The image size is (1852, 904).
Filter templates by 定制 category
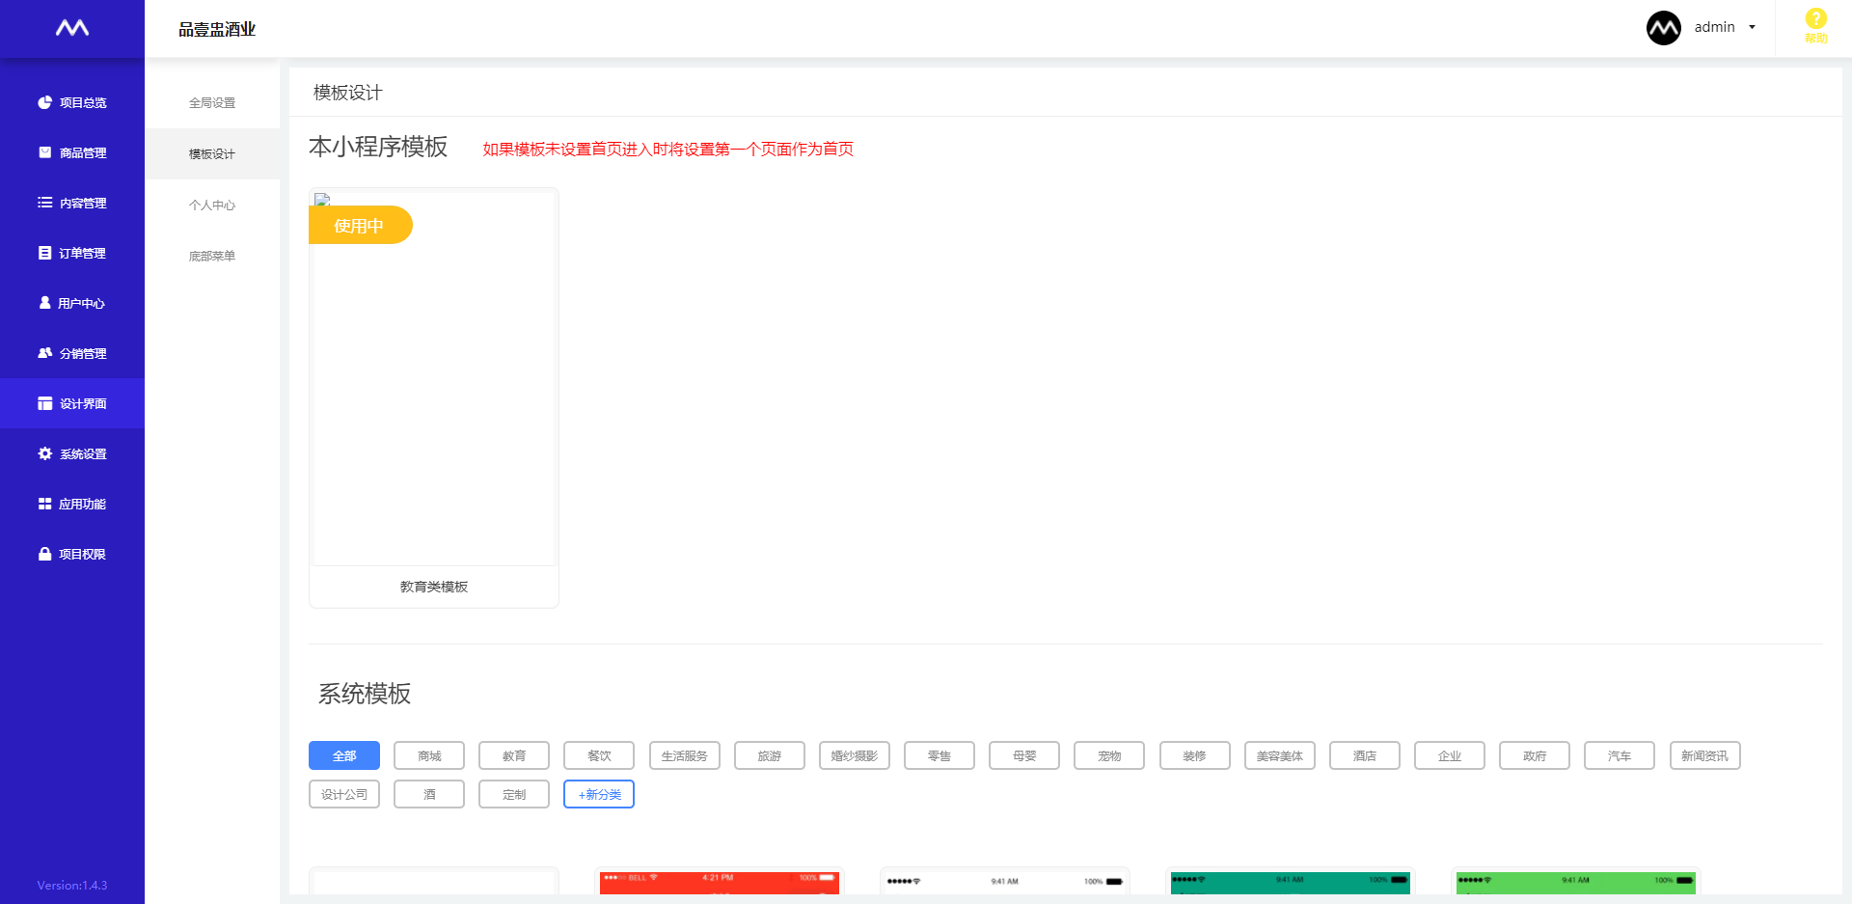click(514, 794)
